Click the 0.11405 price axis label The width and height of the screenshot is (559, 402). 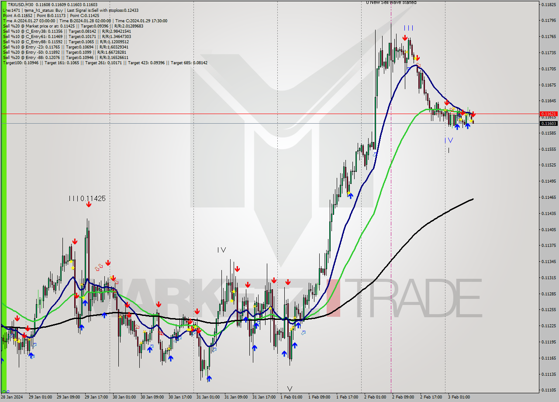tap(548, 229)
